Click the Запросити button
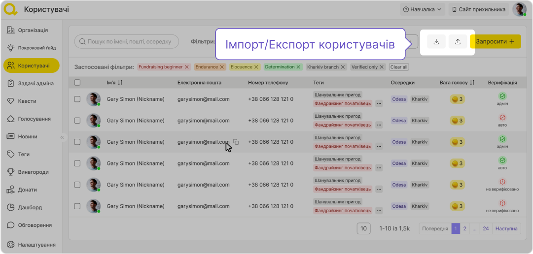Image resolution: width=533 pixels, height=254 pixels. coord(495,42)
